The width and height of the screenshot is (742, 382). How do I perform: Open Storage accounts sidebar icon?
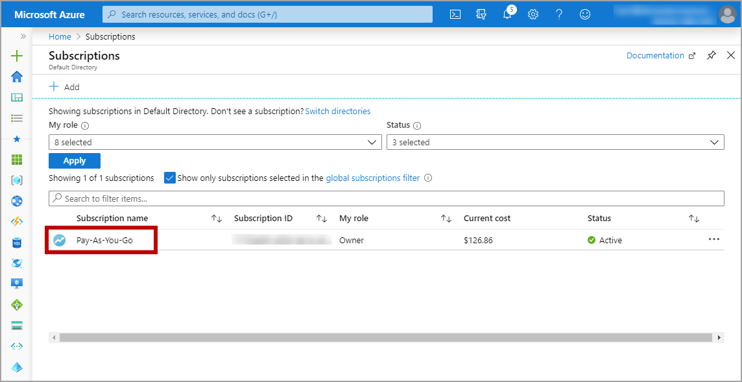pos(17,326)
